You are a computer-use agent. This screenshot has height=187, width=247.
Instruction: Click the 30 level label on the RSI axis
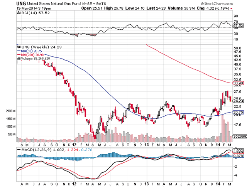(x=236, y=34)
